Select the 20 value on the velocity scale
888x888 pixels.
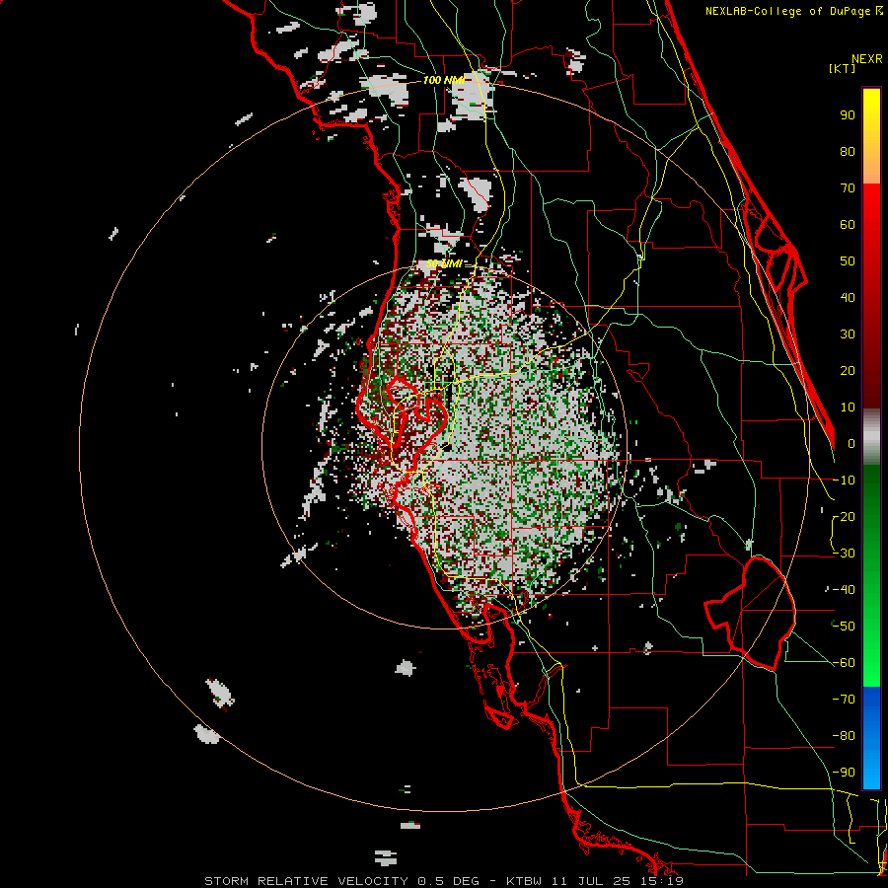[848, 370]
